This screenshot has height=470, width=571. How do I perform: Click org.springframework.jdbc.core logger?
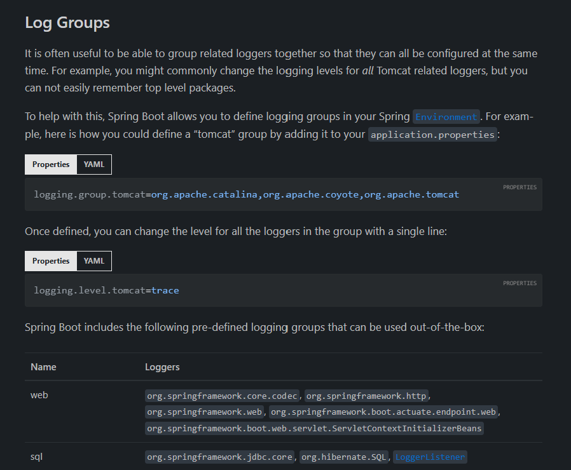(219, 457)
